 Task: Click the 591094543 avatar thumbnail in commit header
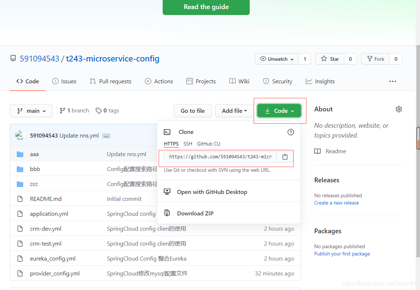(x=20, y=135)
